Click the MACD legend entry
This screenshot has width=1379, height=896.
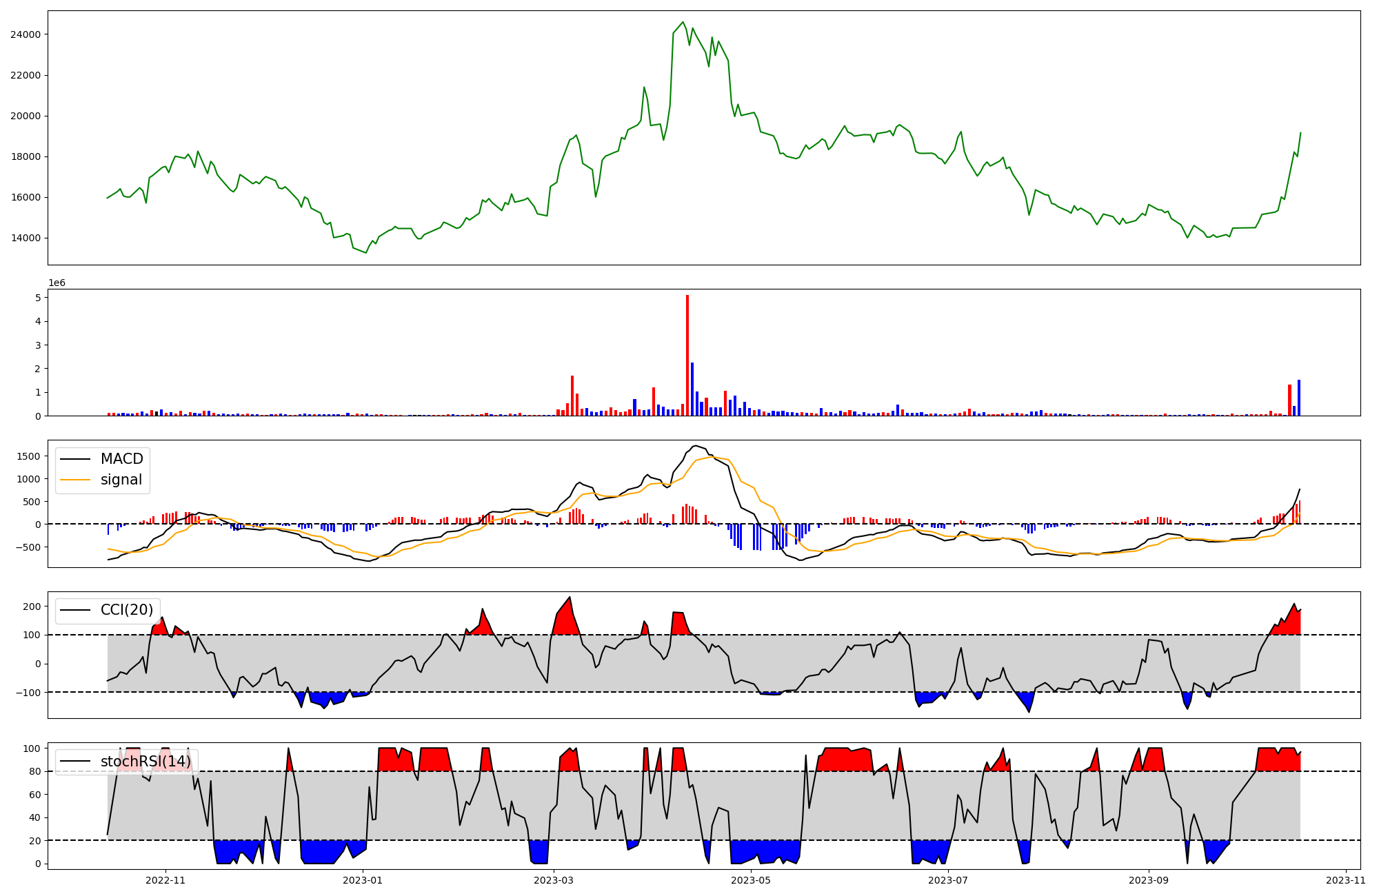click(x=121, y=459)
